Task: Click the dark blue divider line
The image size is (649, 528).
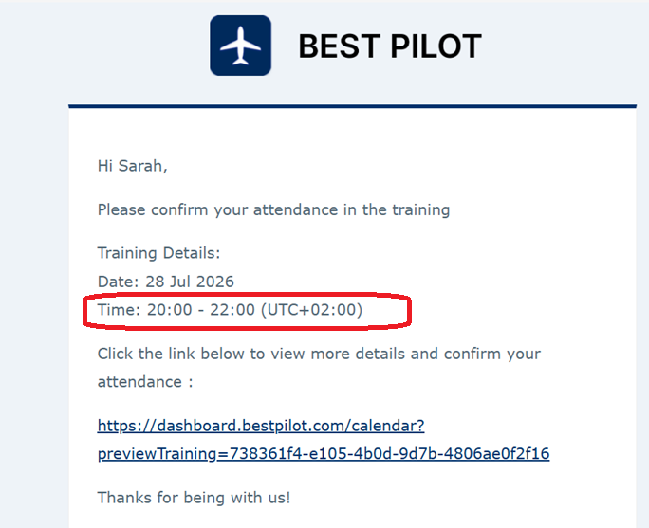Action: 352,107
